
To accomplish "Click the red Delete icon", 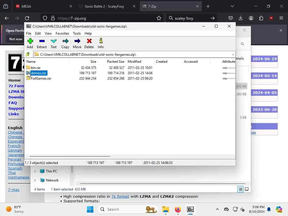I will tap(89, 41).
